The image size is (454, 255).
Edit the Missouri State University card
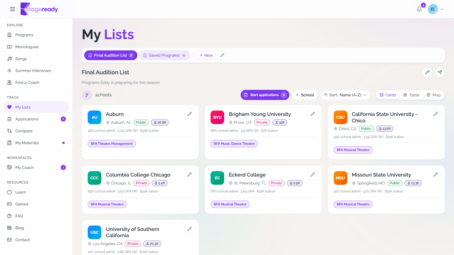coord(436,175)
